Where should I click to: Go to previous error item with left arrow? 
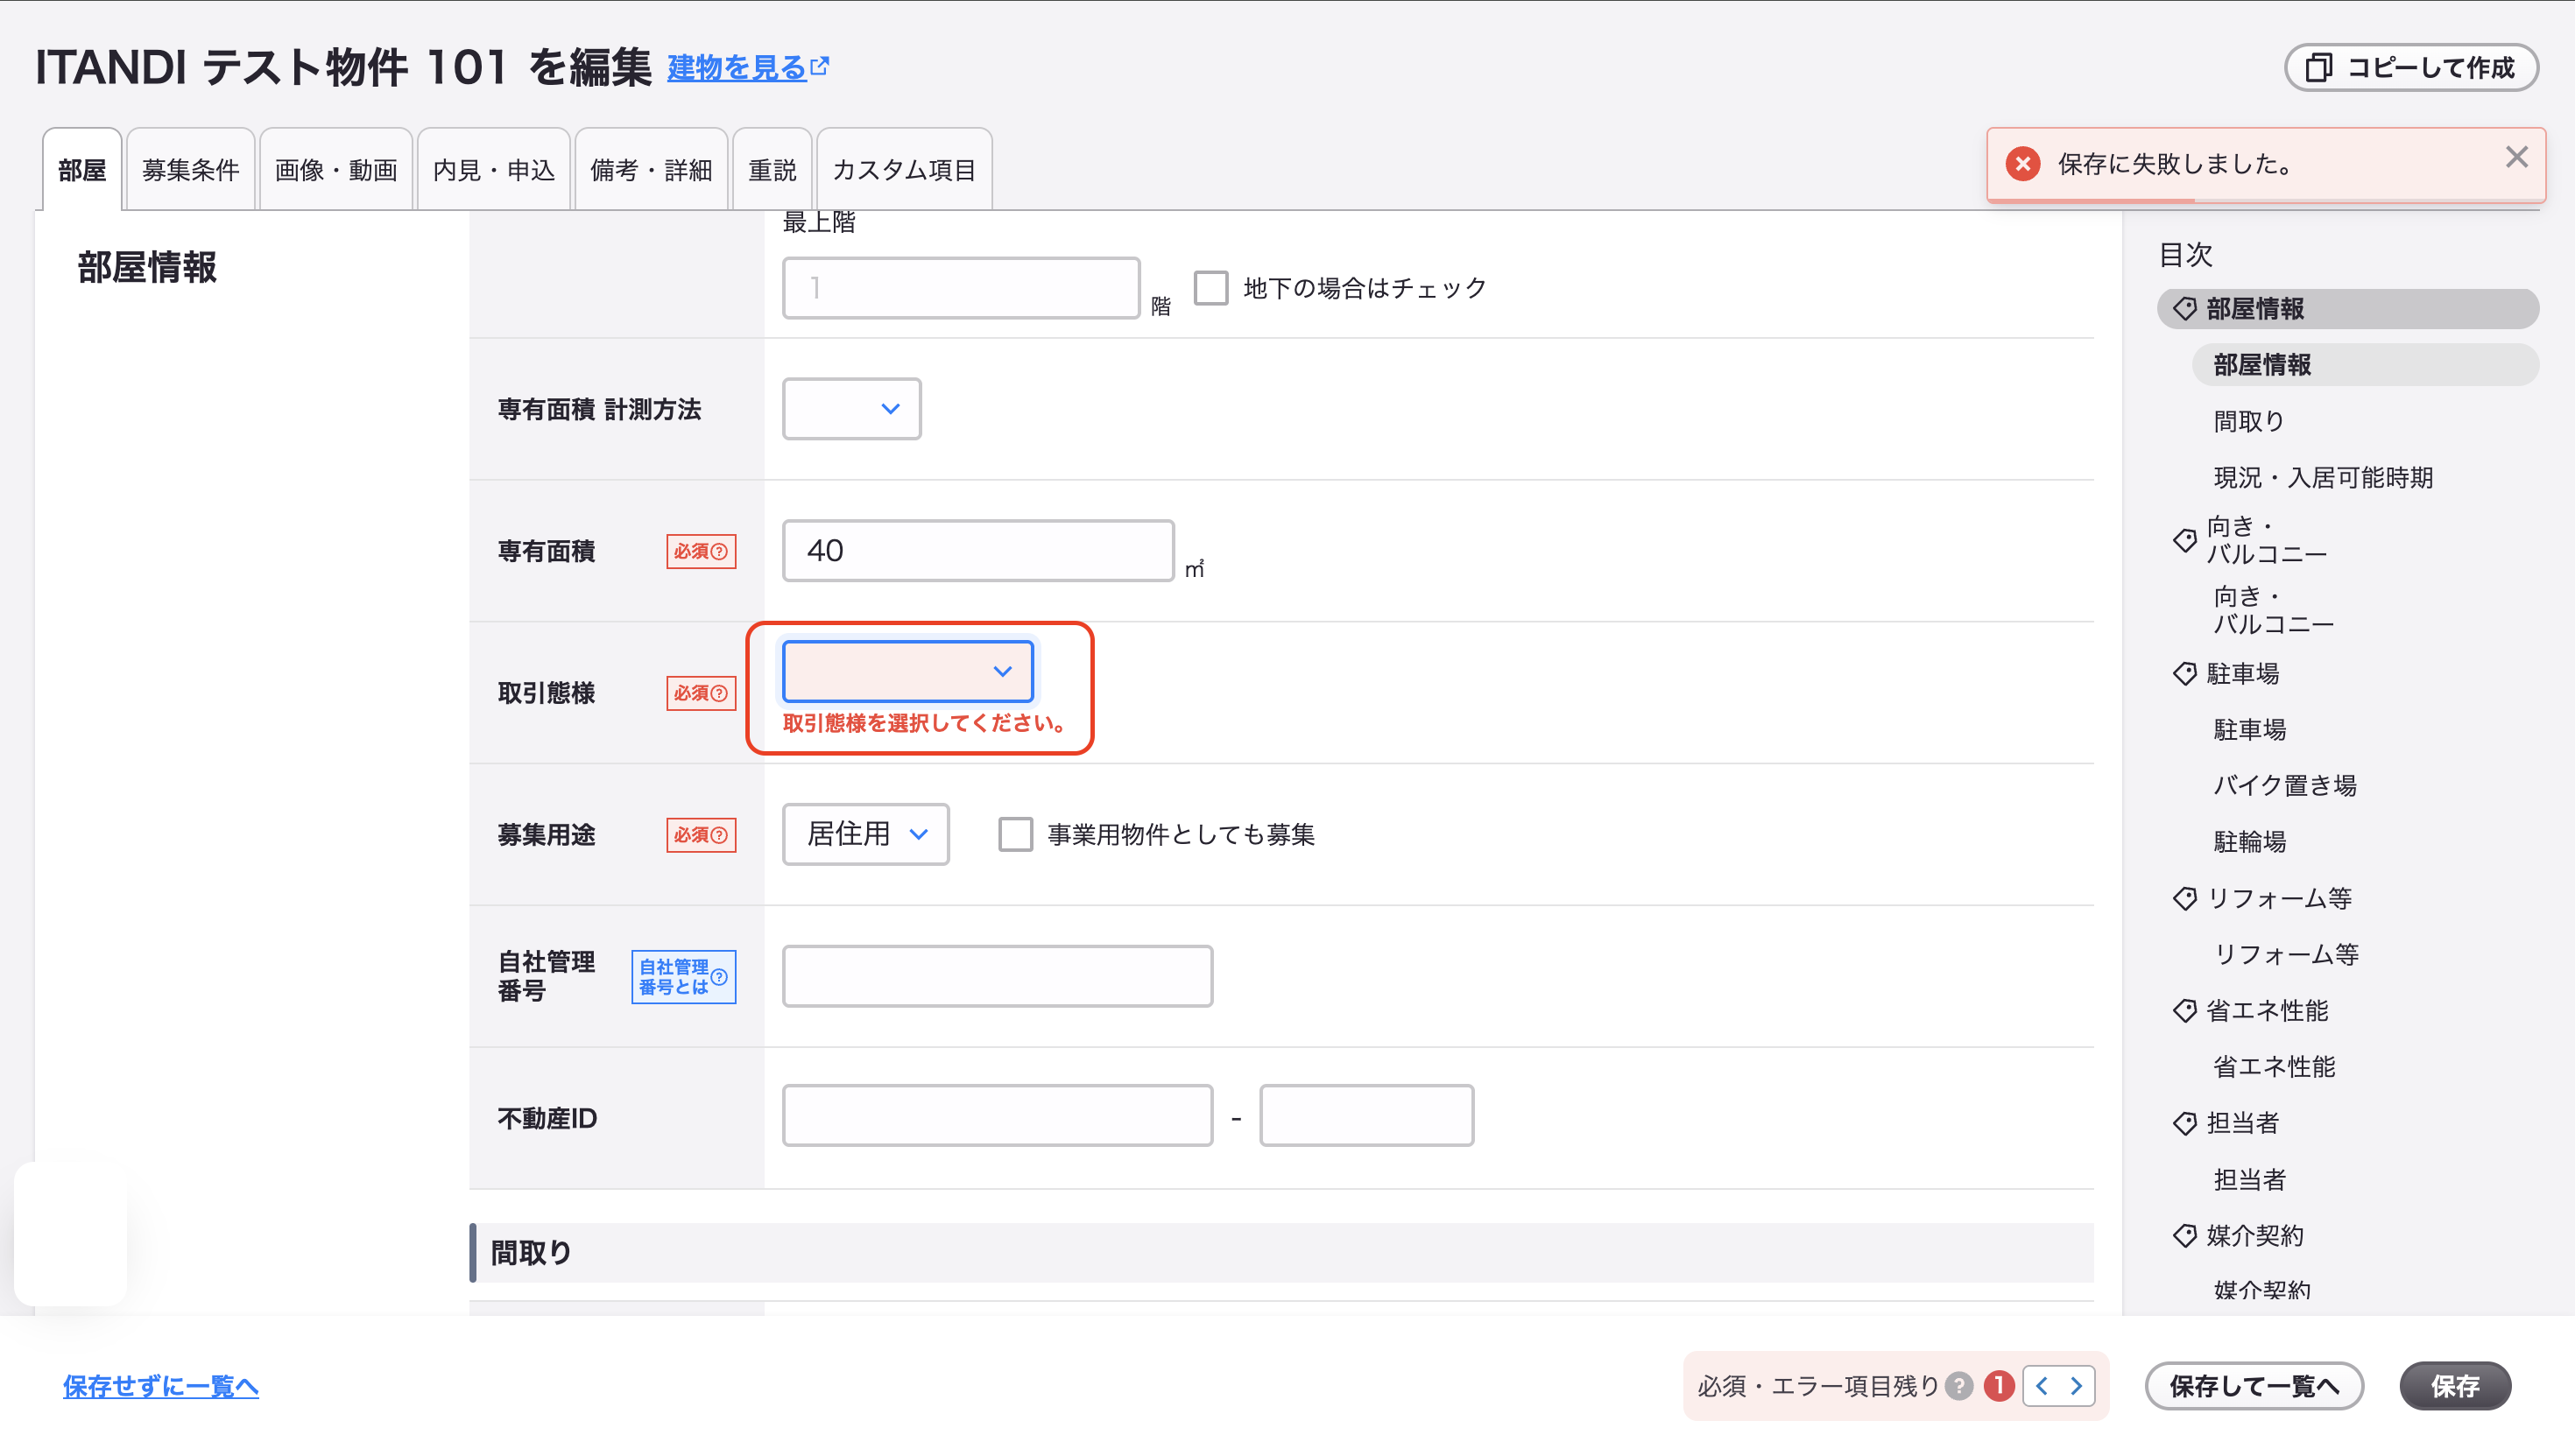2042,1386
